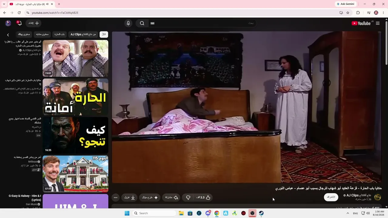Click the G-Eazy & Halsey - Him & I title

25,198
